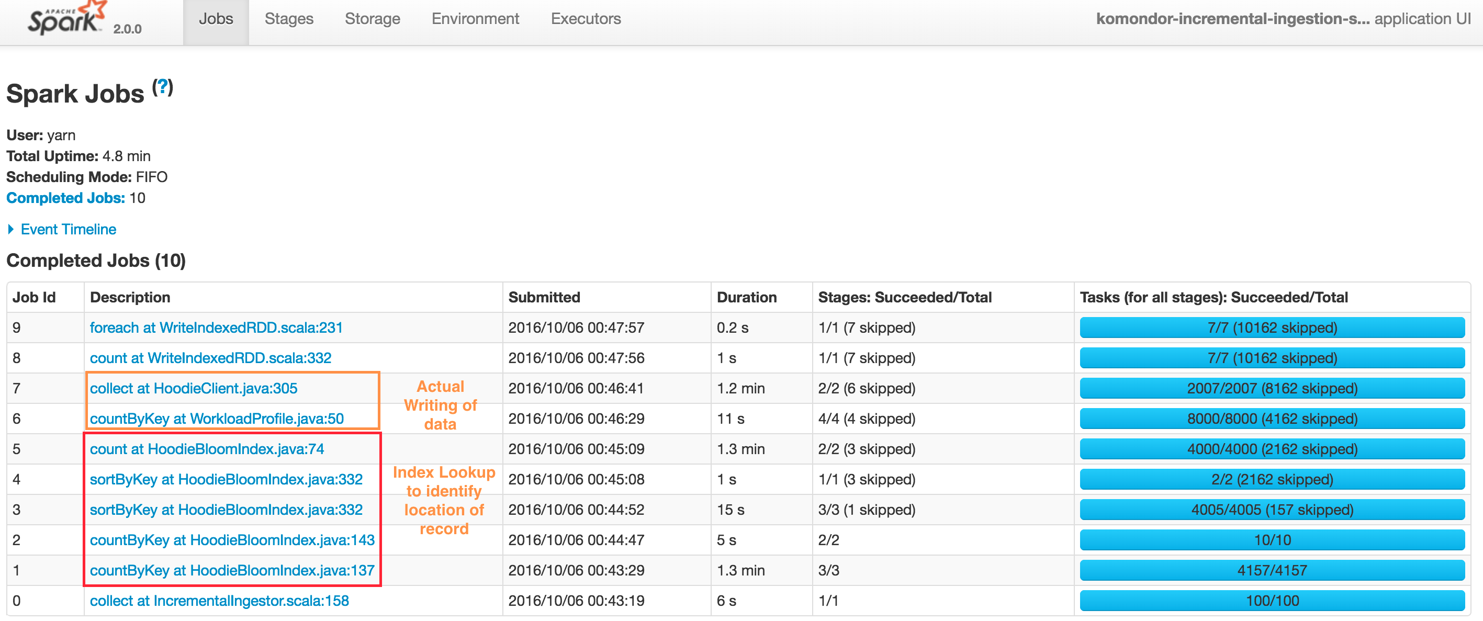Sort table by Duration column header
This screenshot has height=621, width=1483.
[746, 298]
